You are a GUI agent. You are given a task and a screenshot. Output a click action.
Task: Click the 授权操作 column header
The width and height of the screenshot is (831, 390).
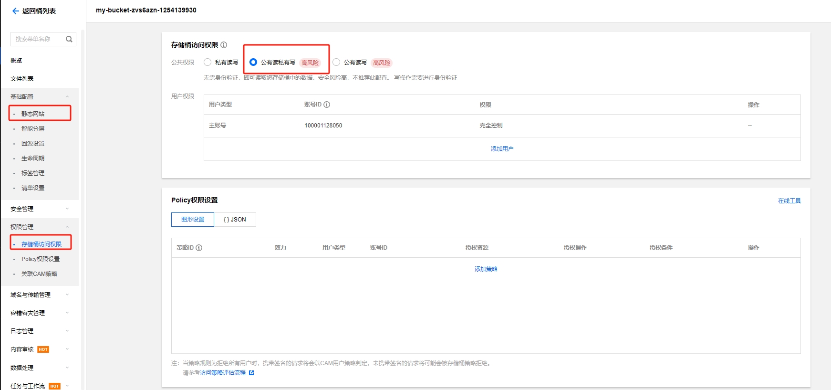point(575,248)
